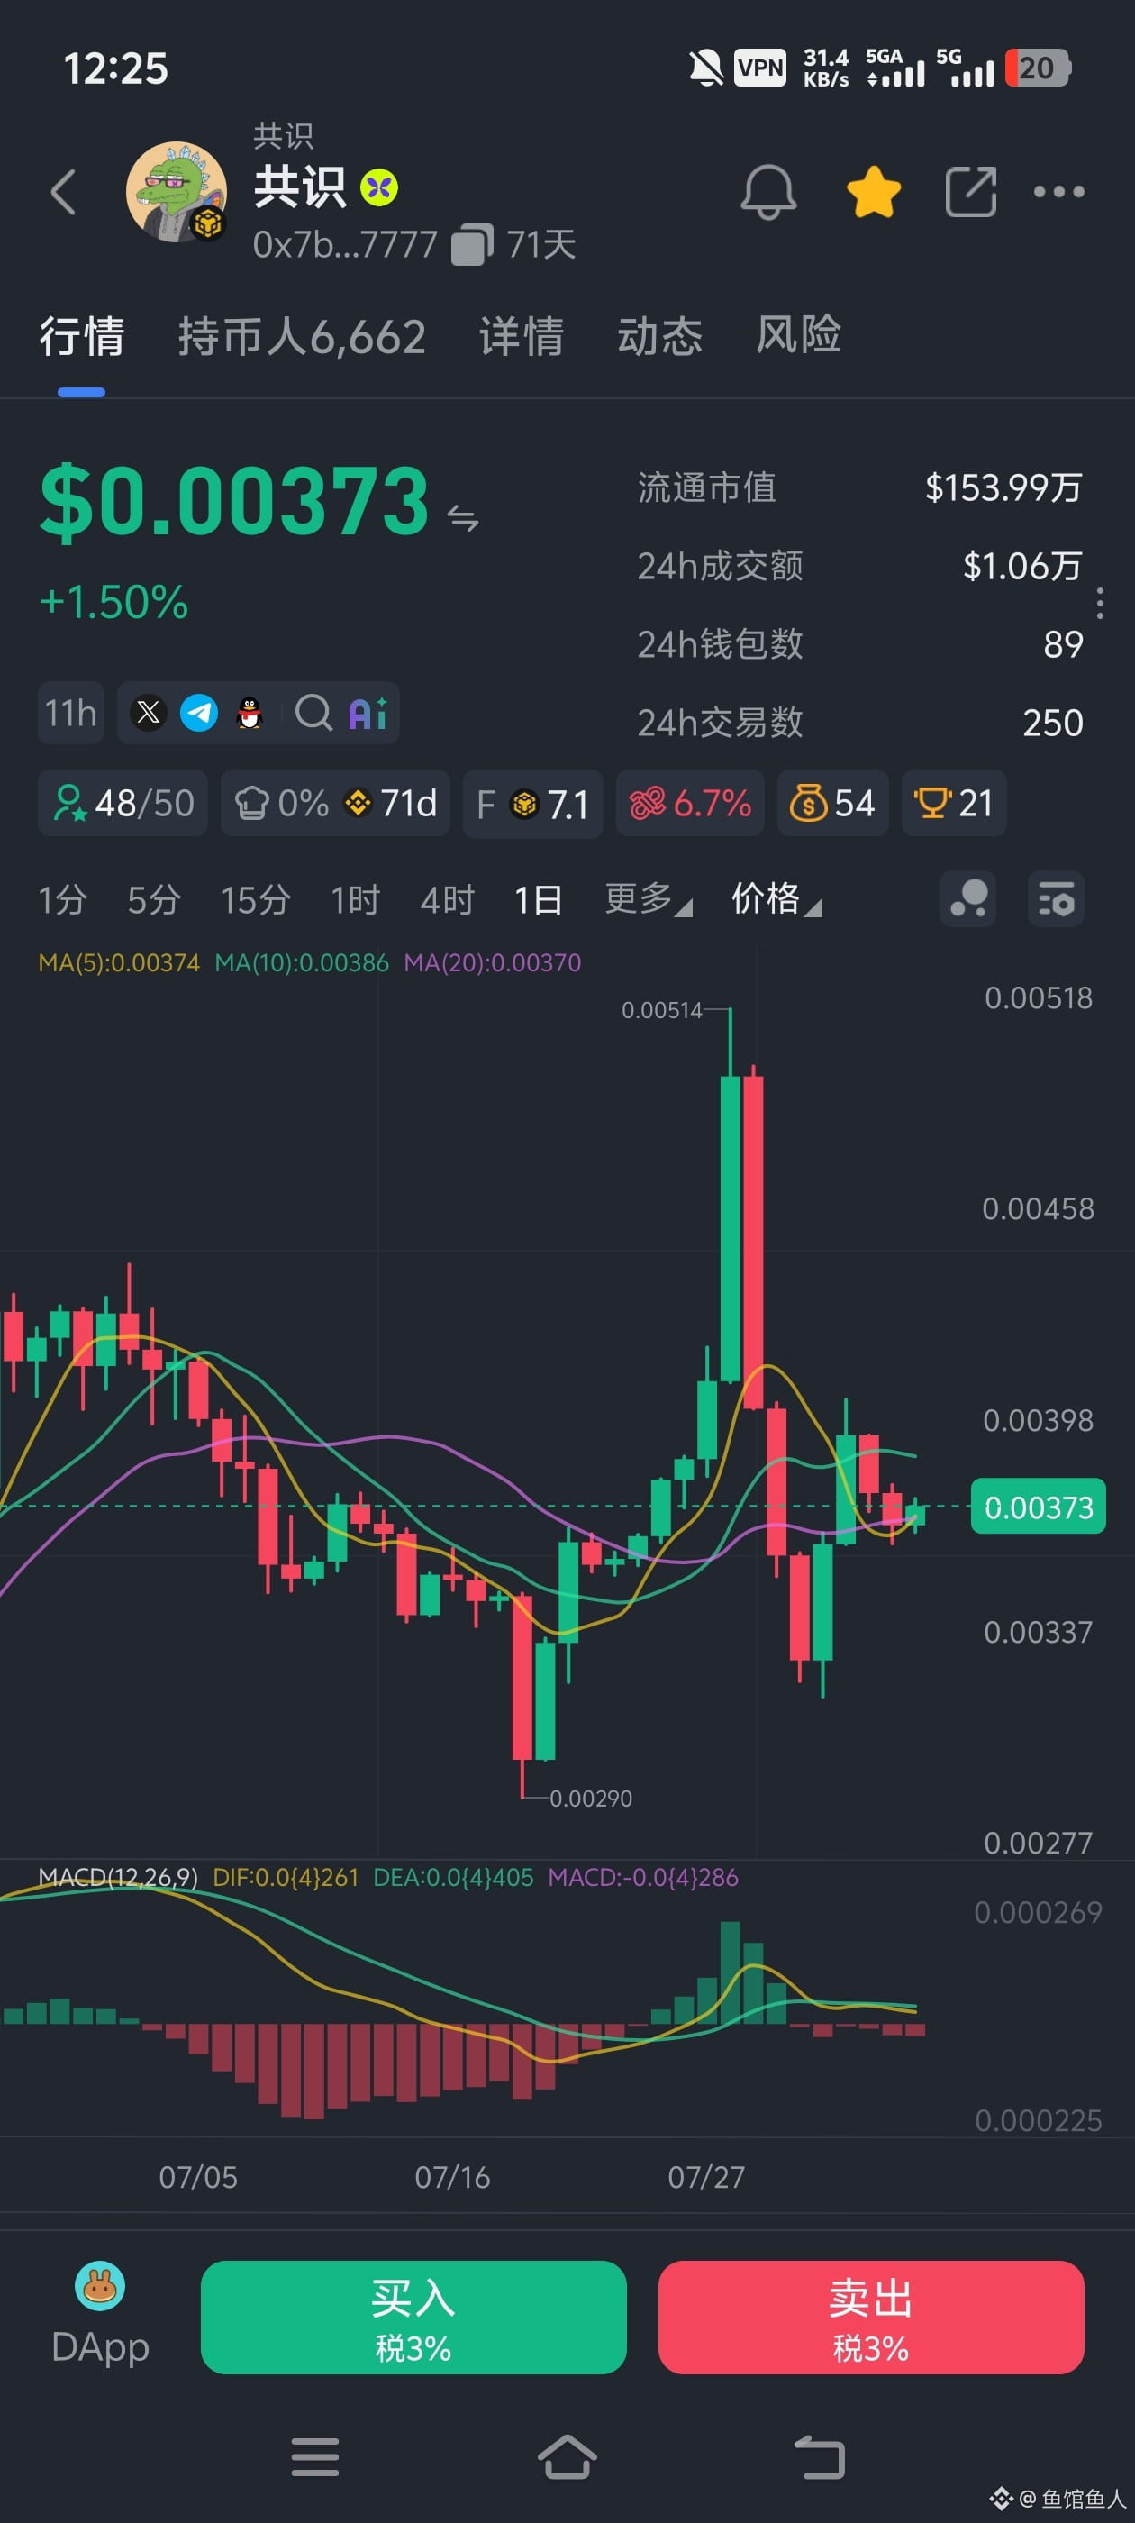Image resolution: width=1135 pixels, height=2523 pixels.
Task: Search the token with the magnifier icon
Action: (313, 712)
